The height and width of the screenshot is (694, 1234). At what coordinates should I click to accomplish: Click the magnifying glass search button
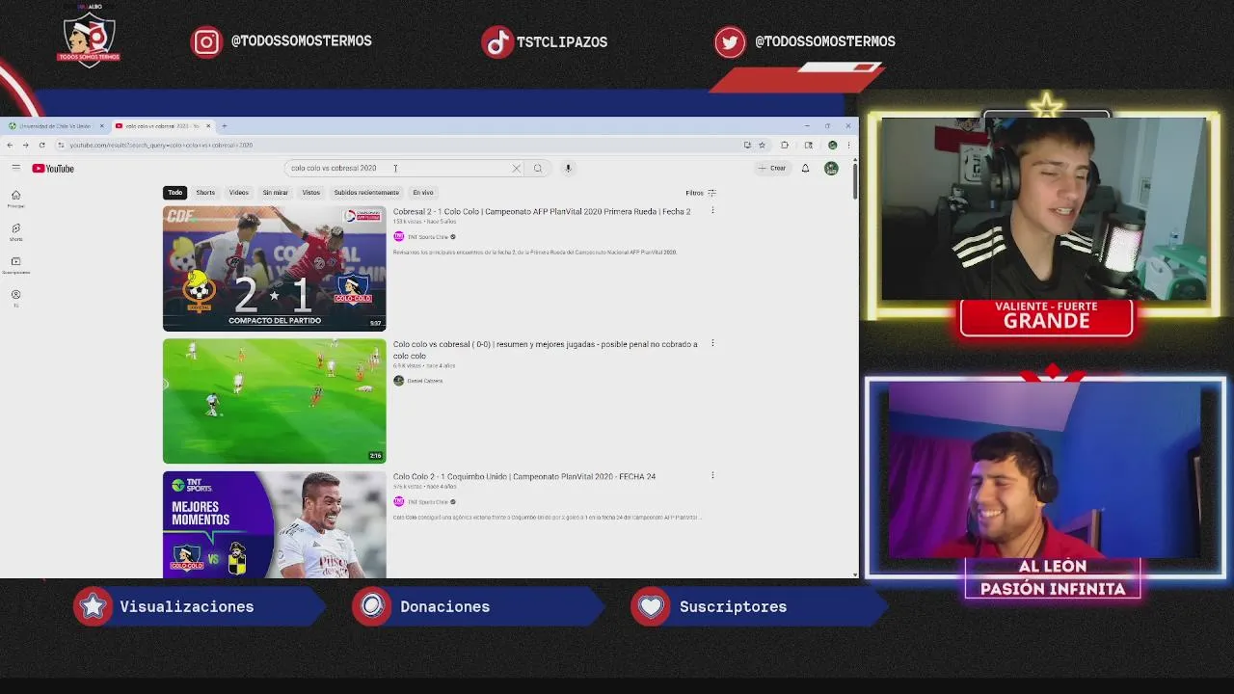538,169
